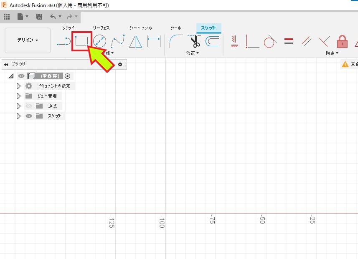Select the 2-point rectangle sketch tool
The width and height of the screenshot is (358, 259).
coord(82,42)
